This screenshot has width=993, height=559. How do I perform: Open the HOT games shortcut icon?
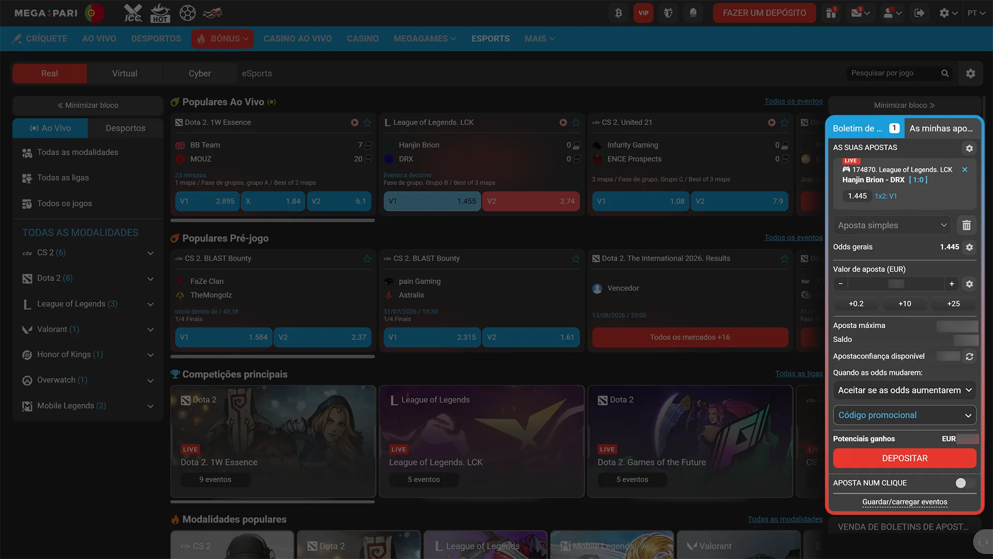pos(160,13)
